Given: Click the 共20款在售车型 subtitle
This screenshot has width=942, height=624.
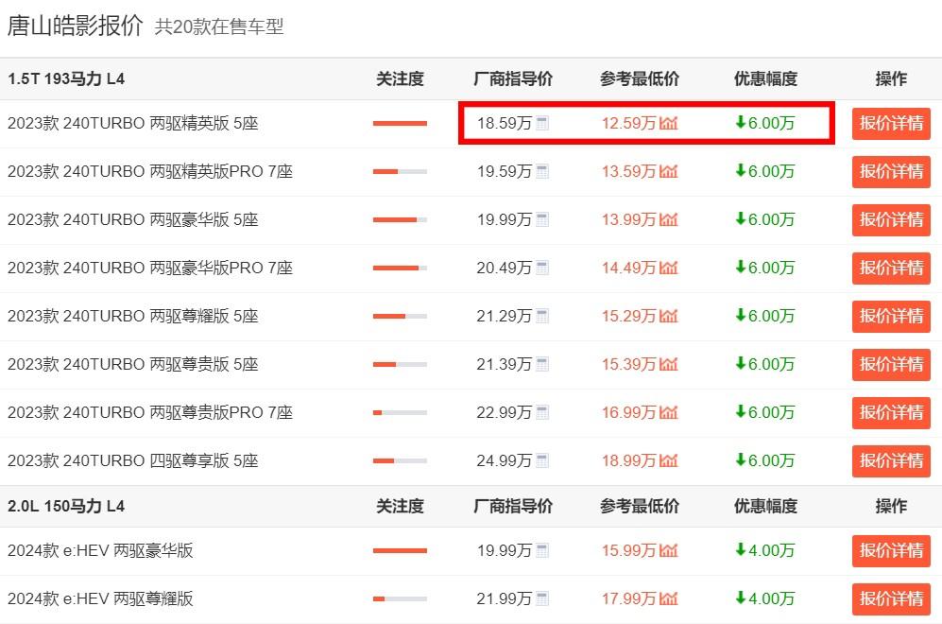Looking at the screenshot, I should 219,27.
